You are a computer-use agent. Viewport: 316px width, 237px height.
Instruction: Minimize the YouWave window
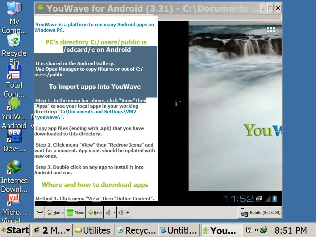click(263, 8)
